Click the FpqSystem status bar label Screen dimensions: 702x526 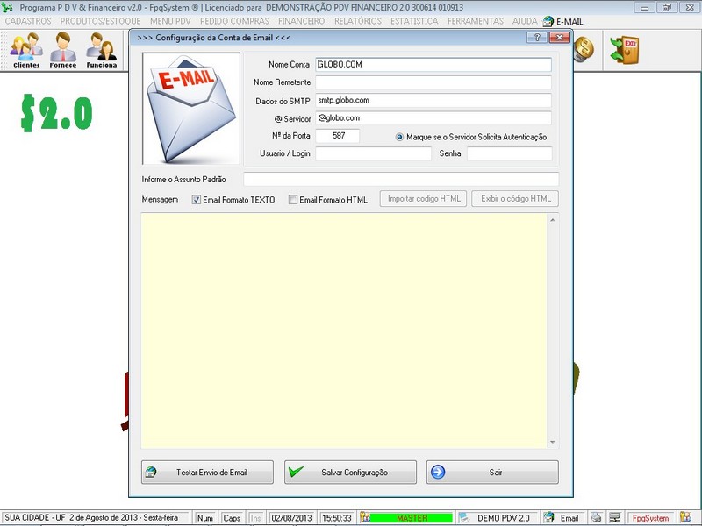pos(650,518)
